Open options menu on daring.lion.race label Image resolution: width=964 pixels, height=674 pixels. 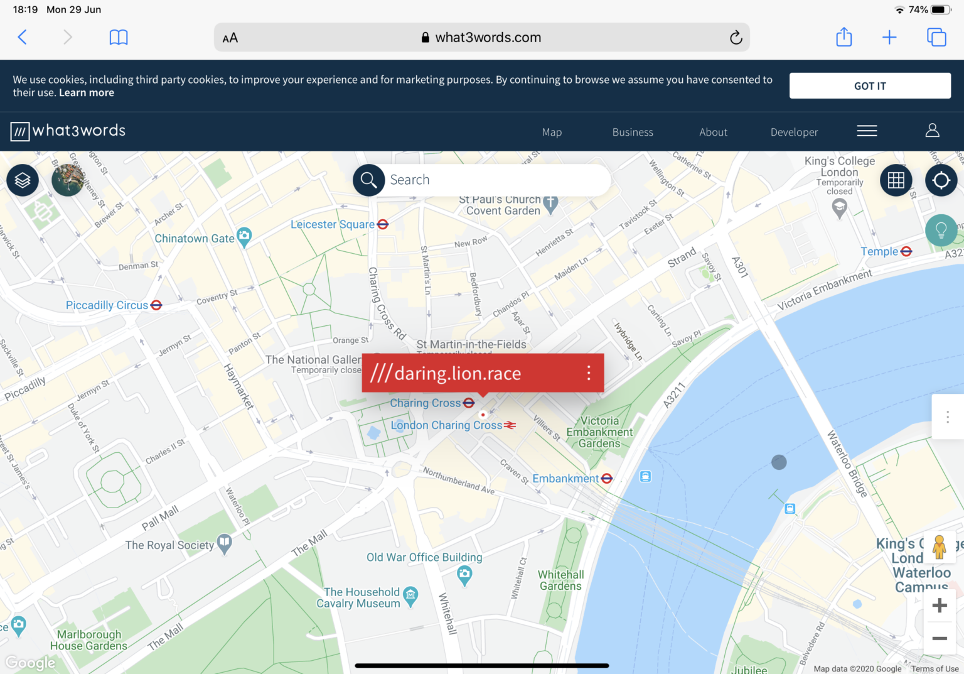588,372
